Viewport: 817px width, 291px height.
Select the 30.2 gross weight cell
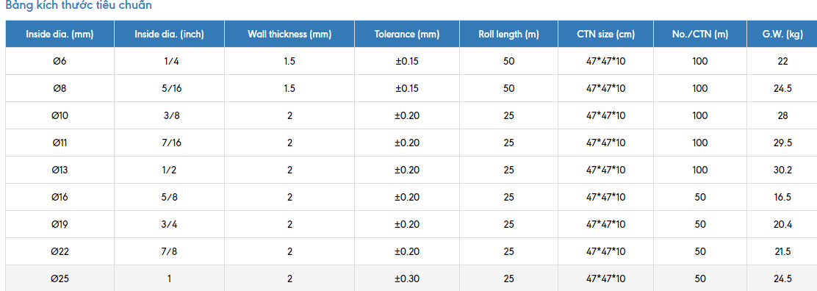click(x=782, y=170)
